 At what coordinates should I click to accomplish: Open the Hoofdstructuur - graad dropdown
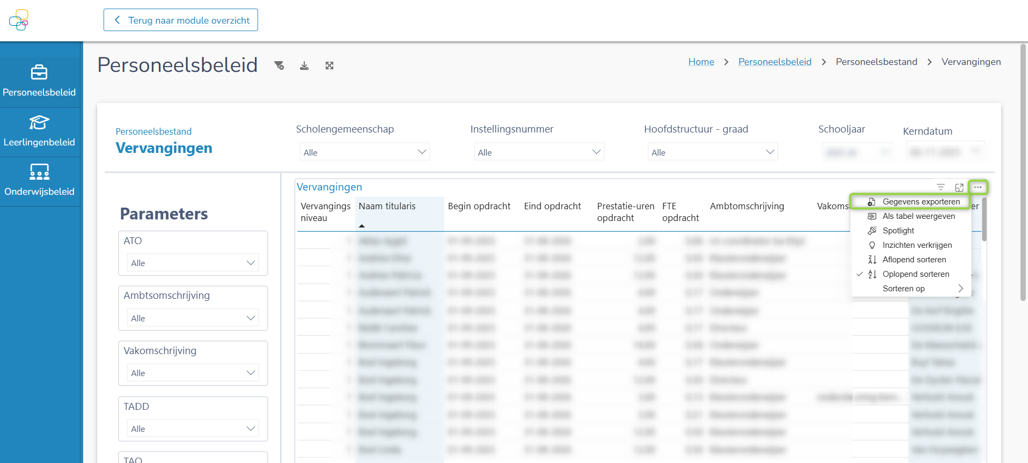point(713,152)
